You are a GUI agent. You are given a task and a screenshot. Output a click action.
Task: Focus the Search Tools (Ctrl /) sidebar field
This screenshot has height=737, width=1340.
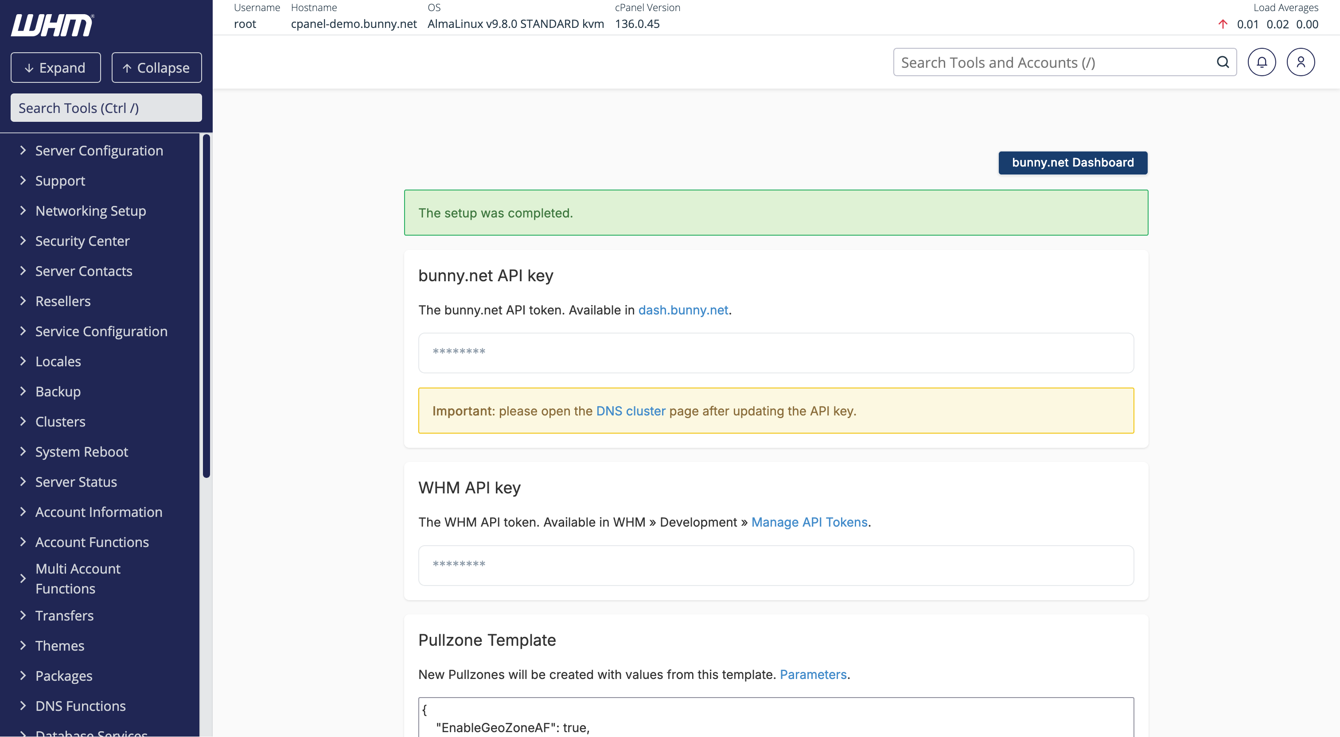(x=106, y=108)
